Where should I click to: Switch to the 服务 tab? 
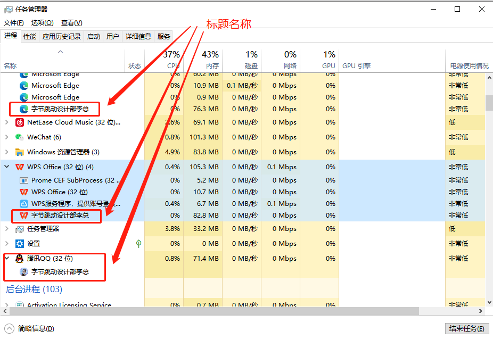(163, 37)
